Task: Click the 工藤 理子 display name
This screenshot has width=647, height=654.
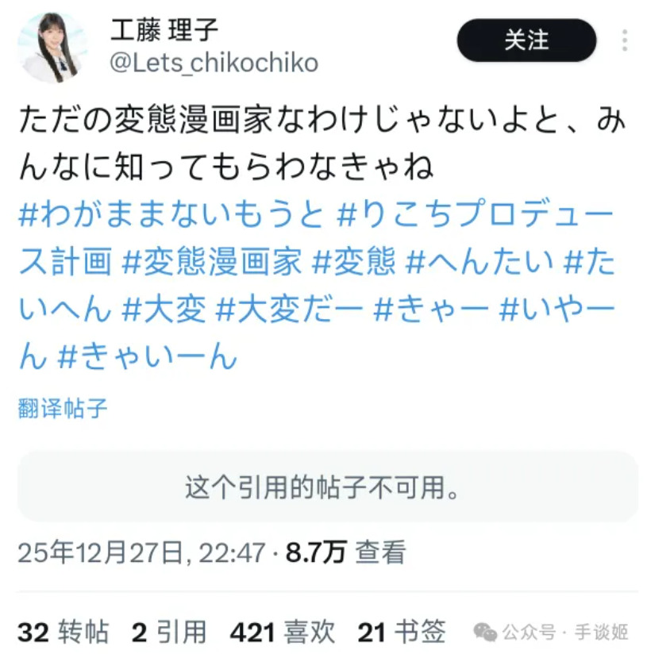Action: click(164, 30)
